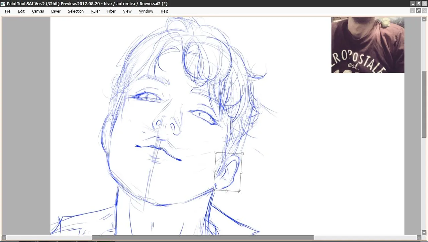The image size is (428, 242).
Task: Open the Layer menu
Action: [x=56, y=11]
